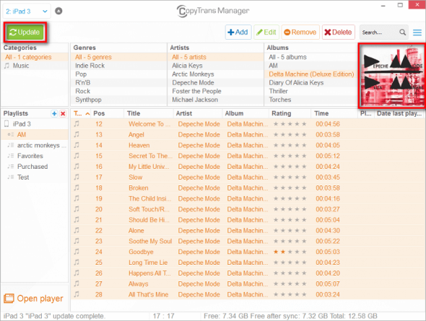The width and height of the screenshot is (426, 321).
Task: Click the Add button
Action: (238, 32)
